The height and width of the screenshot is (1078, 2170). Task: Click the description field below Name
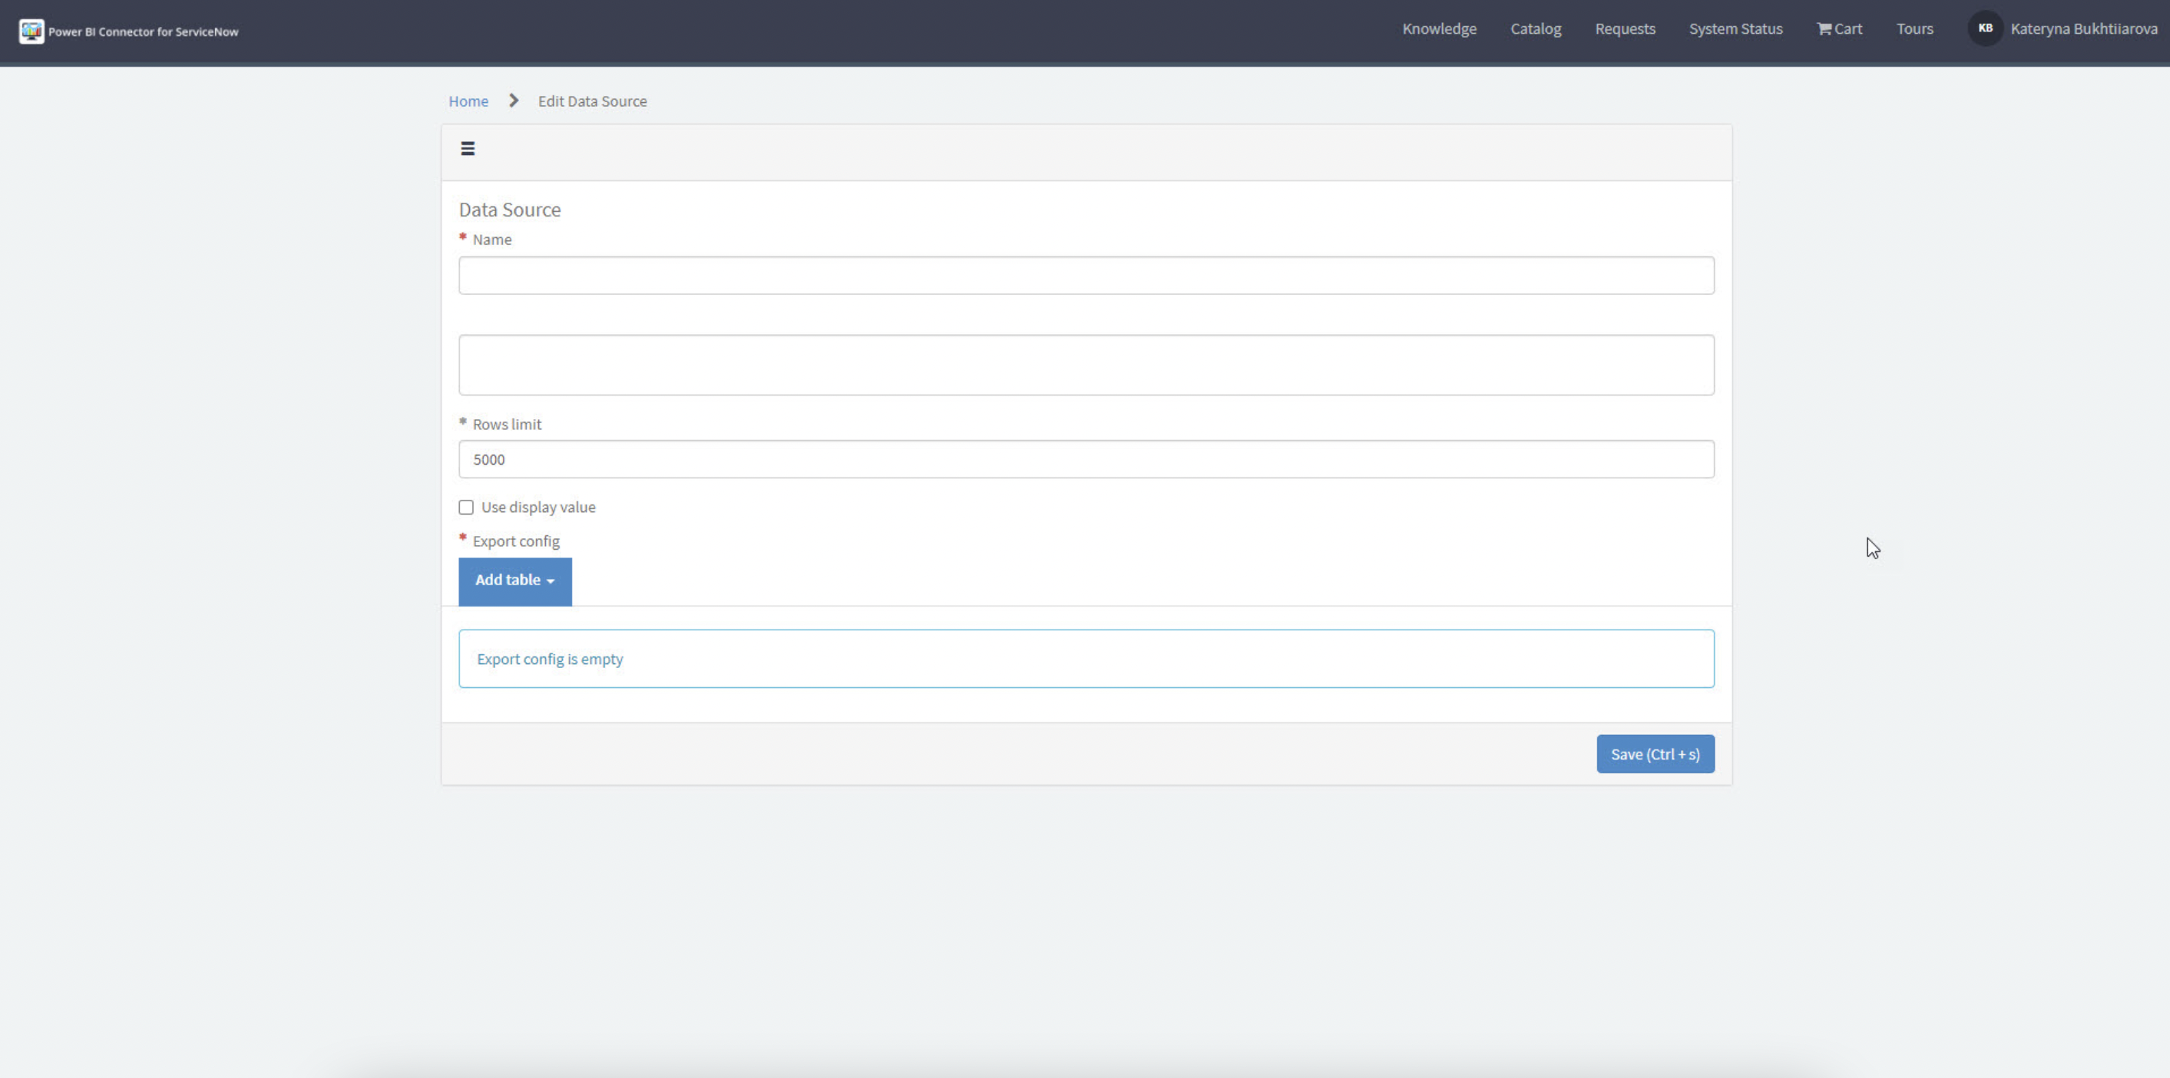point(1086,365)
